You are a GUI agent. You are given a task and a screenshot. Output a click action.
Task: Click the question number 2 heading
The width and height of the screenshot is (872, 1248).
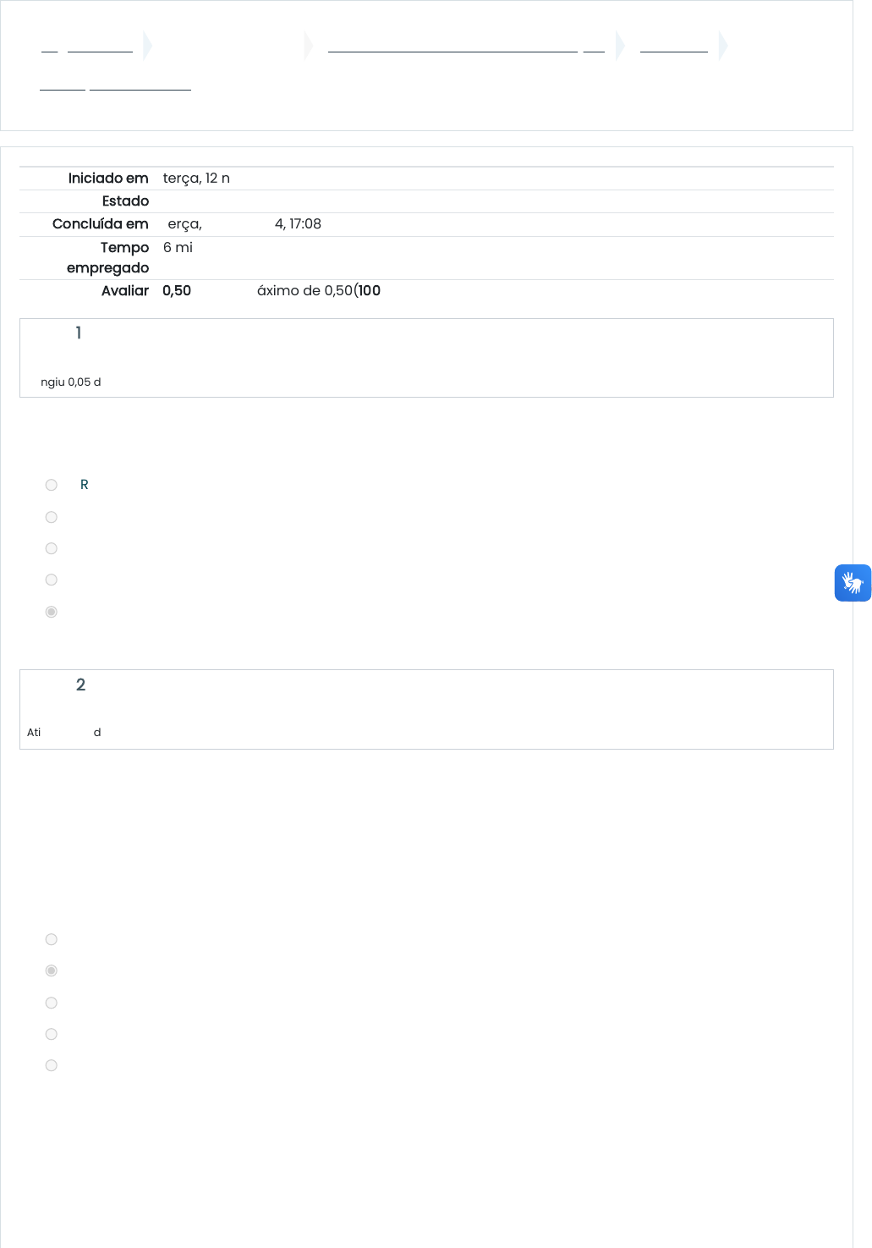pos(80,685)
